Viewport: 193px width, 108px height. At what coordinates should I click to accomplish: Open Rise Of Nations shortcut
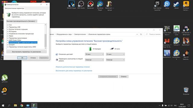[186, 55]
